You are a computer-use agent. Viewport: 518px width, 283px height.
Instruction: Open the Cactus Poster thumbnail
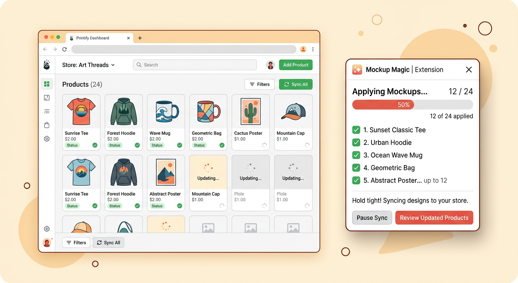[x=251, y=111]
